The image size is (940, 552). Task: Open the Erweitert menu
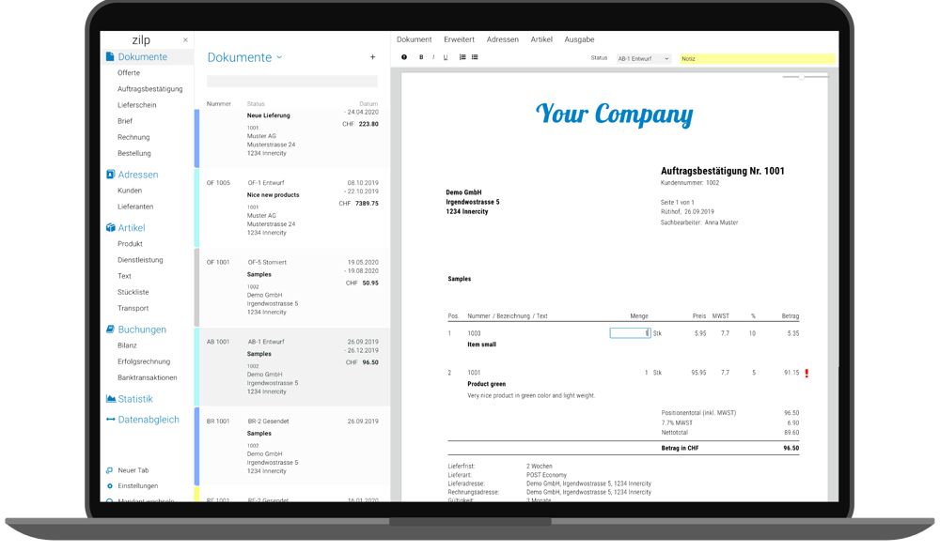pos(459,39)
